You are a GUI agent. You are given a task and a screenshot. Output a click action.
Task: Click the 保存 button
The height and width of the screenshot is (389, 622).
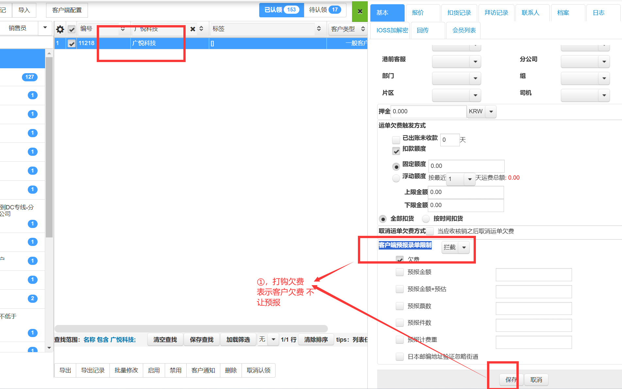click(x=511, y=380)
